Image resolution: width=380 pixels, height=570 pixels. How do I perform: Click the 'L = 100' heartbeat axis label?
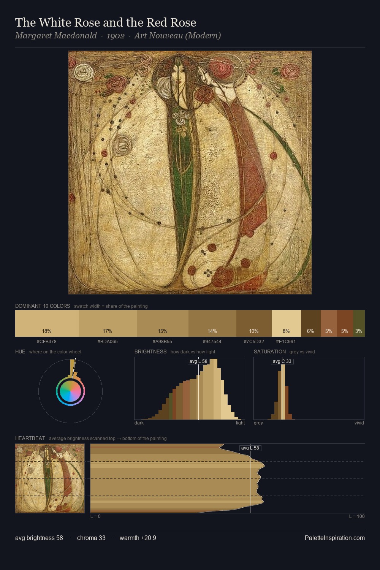357,516
